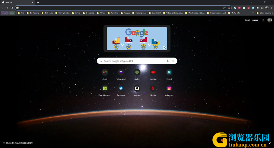
Task: Open the Useful info bookmark folder
Action: 234,13
